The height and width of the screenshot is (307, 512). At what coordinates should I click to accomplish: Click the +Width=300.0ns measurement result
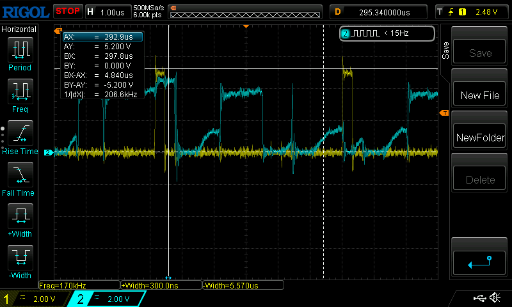coord(161,285)
